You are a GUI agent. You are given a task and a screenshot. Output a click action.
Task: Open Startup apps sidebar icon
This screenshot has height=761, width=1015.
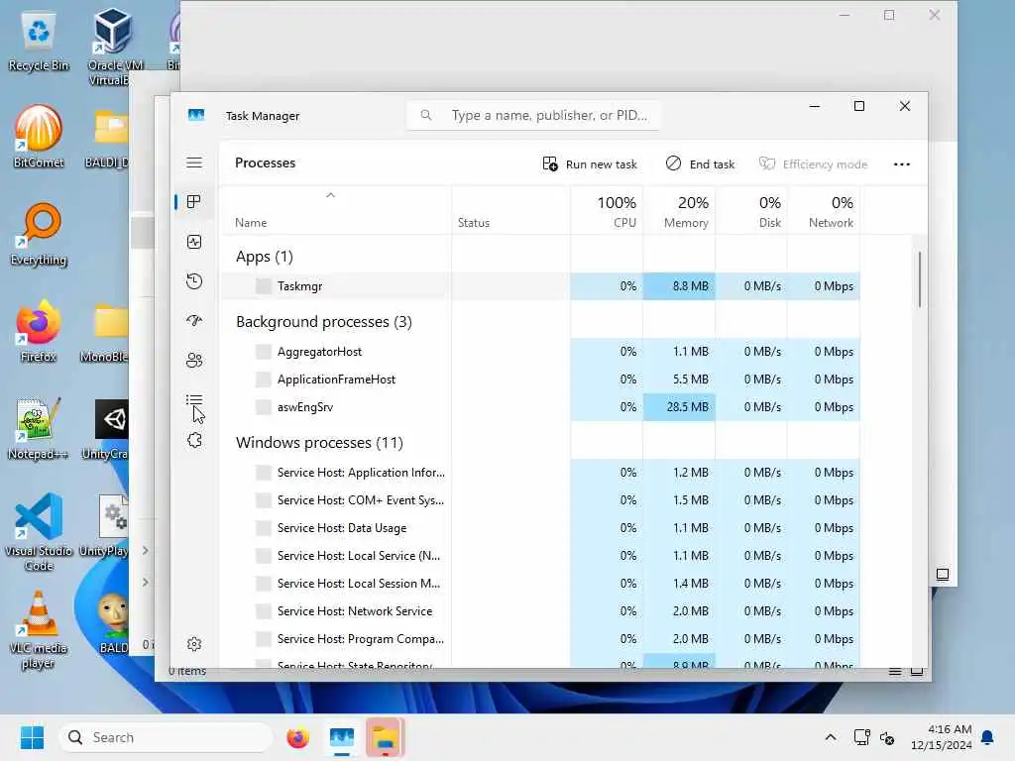(194, 321)
